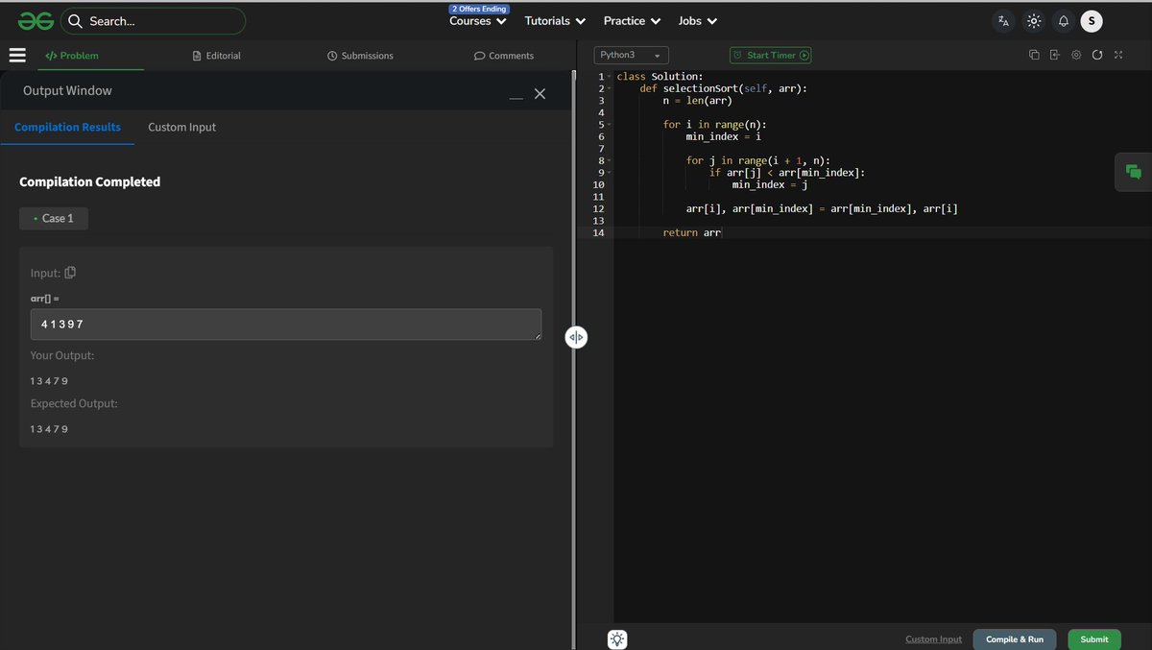Screen dimensions: 1152x650
Task: Click the Start Timer button
Action: pyautogui.click(x=771, y=56)
